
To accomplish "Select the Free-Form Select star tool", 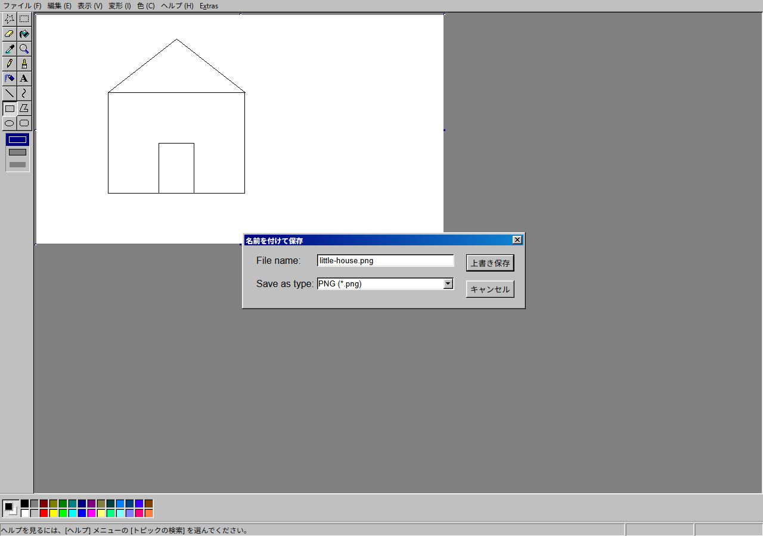I will click(x=10, y=19).
